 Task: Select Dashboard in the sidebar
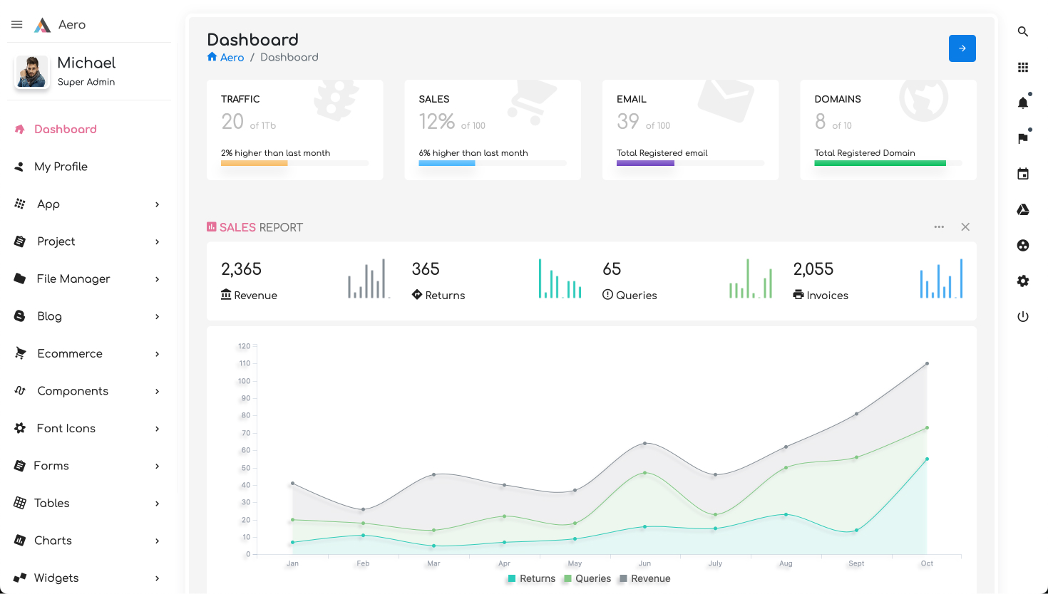tap(65, 129)
